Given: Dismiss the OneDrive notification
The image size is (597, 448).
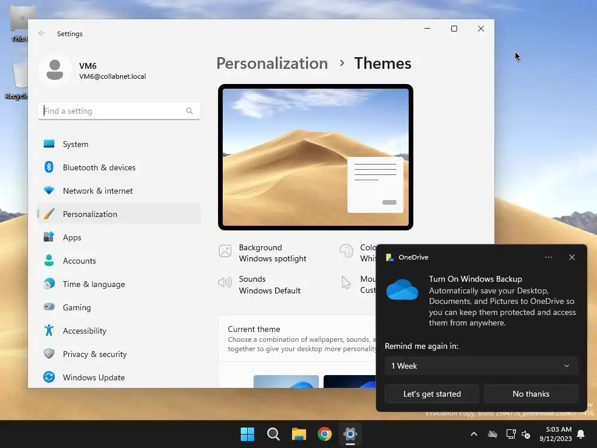Looking at the screenshot, I should click(572, 257).
